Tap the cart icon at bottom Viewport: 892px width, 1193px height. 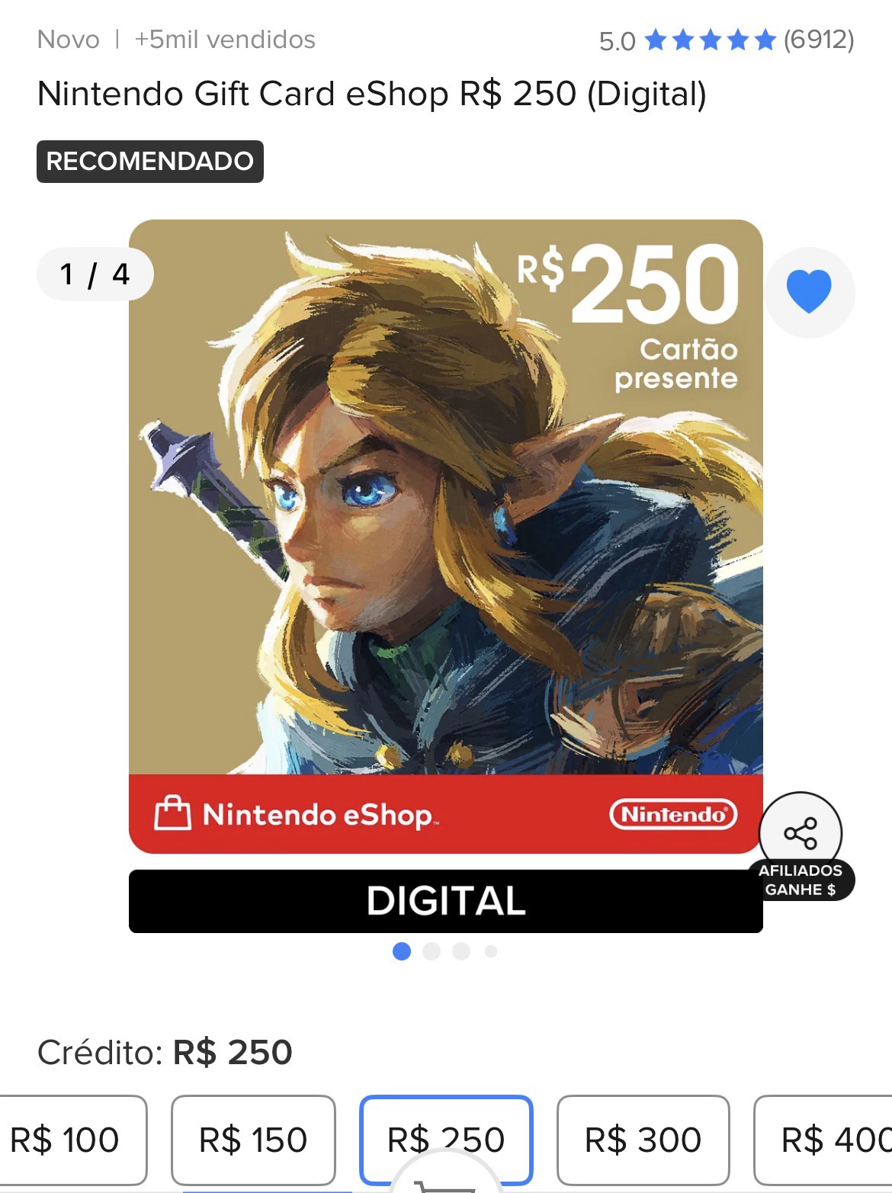coord(446,1180)
